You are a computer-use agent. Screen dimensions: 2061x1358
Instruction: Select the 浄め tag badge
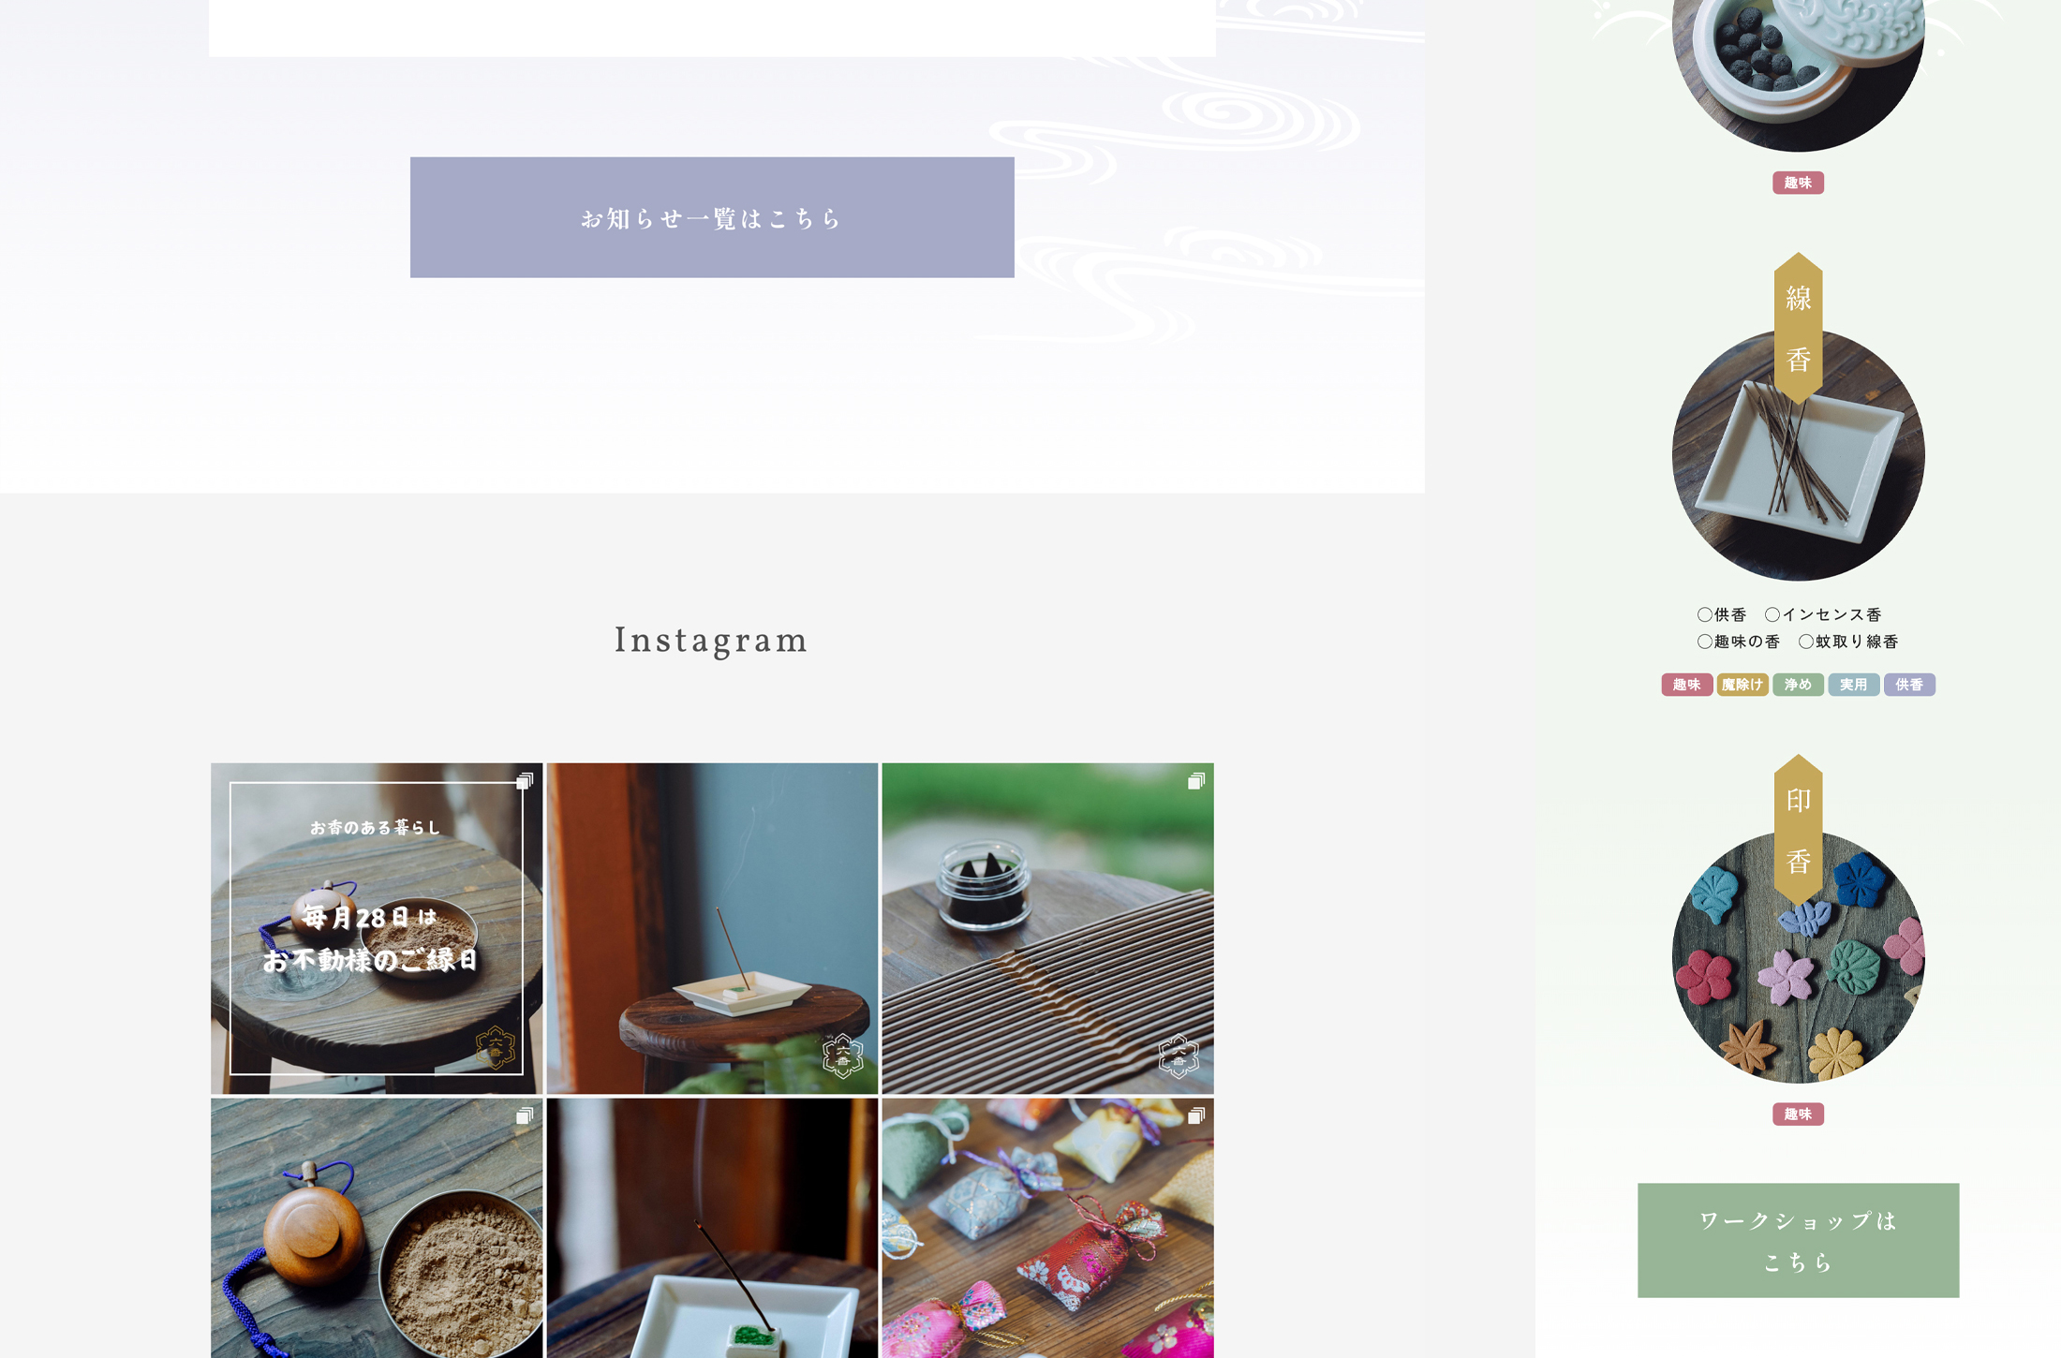click(x=1798, y=685)
